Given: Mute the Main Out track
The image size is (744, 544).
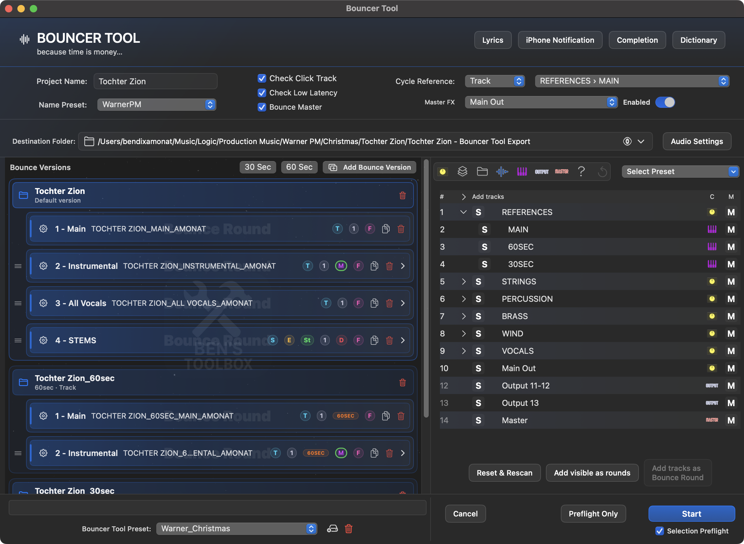Looking at the screenshot, I should click(x=731, y=368).
